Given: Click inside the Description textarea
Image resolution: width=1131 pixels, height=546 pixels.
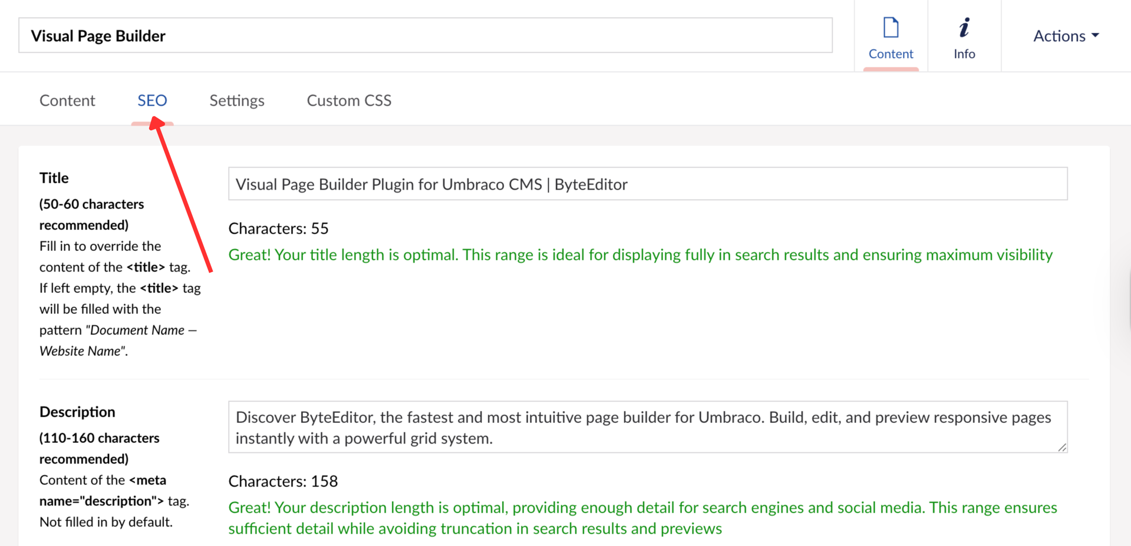Looking at the screenshot, I should click(x=647, y=427).
